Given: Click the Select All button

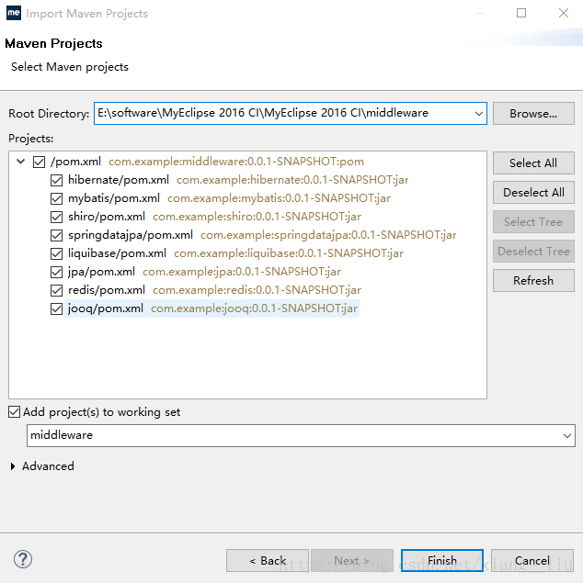Looking at the screenshot, I should click(x=533, y=163).
